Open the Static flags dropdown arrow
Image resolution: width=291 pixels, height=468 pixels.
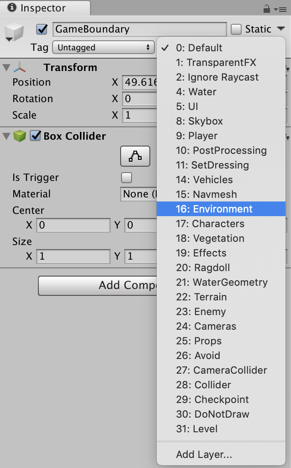click(x=280, y=29)
